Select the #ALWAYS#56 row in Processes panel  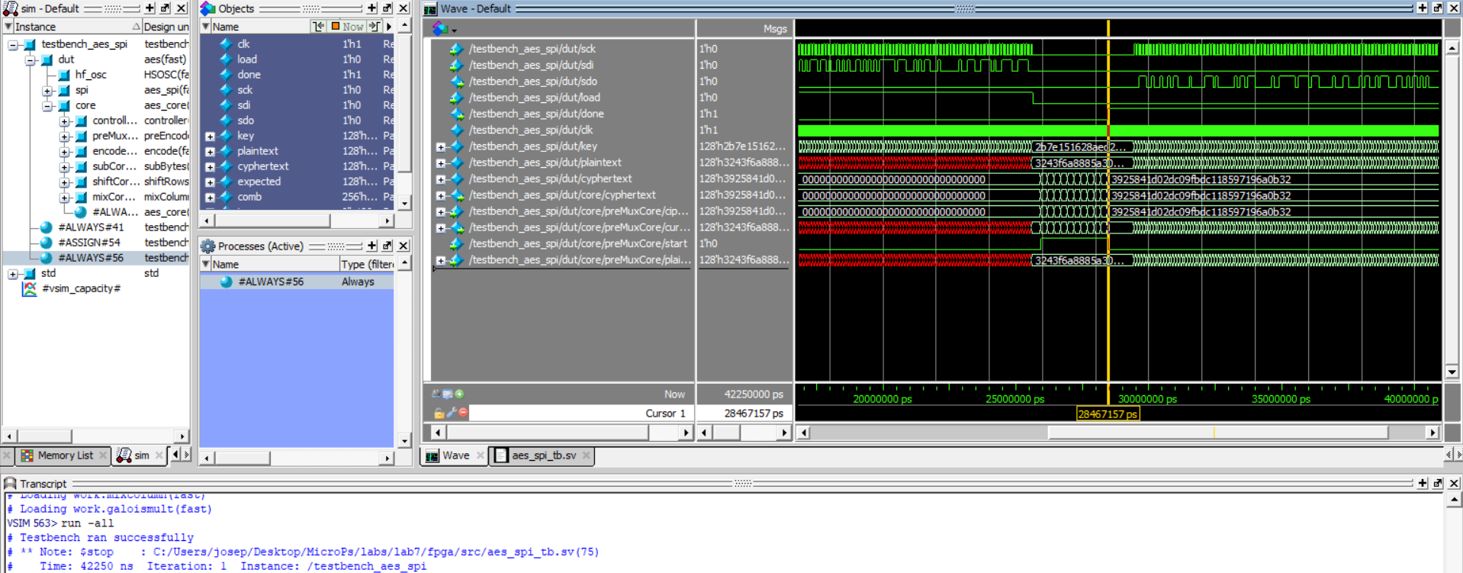pos(297,282)
